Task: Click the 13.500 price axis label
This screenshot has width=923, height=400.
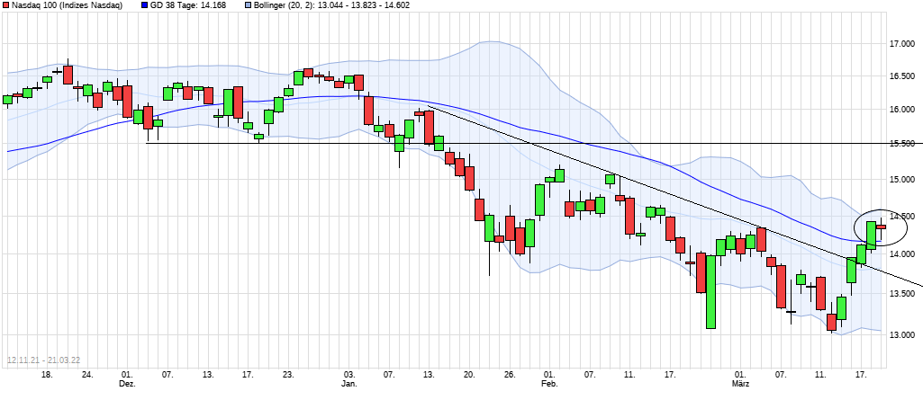Action: click(x=903, y=294)
